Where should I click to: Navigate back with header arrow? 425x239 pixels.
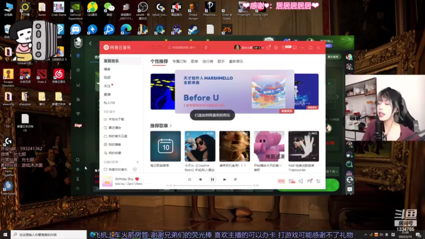tap(153, 47)
